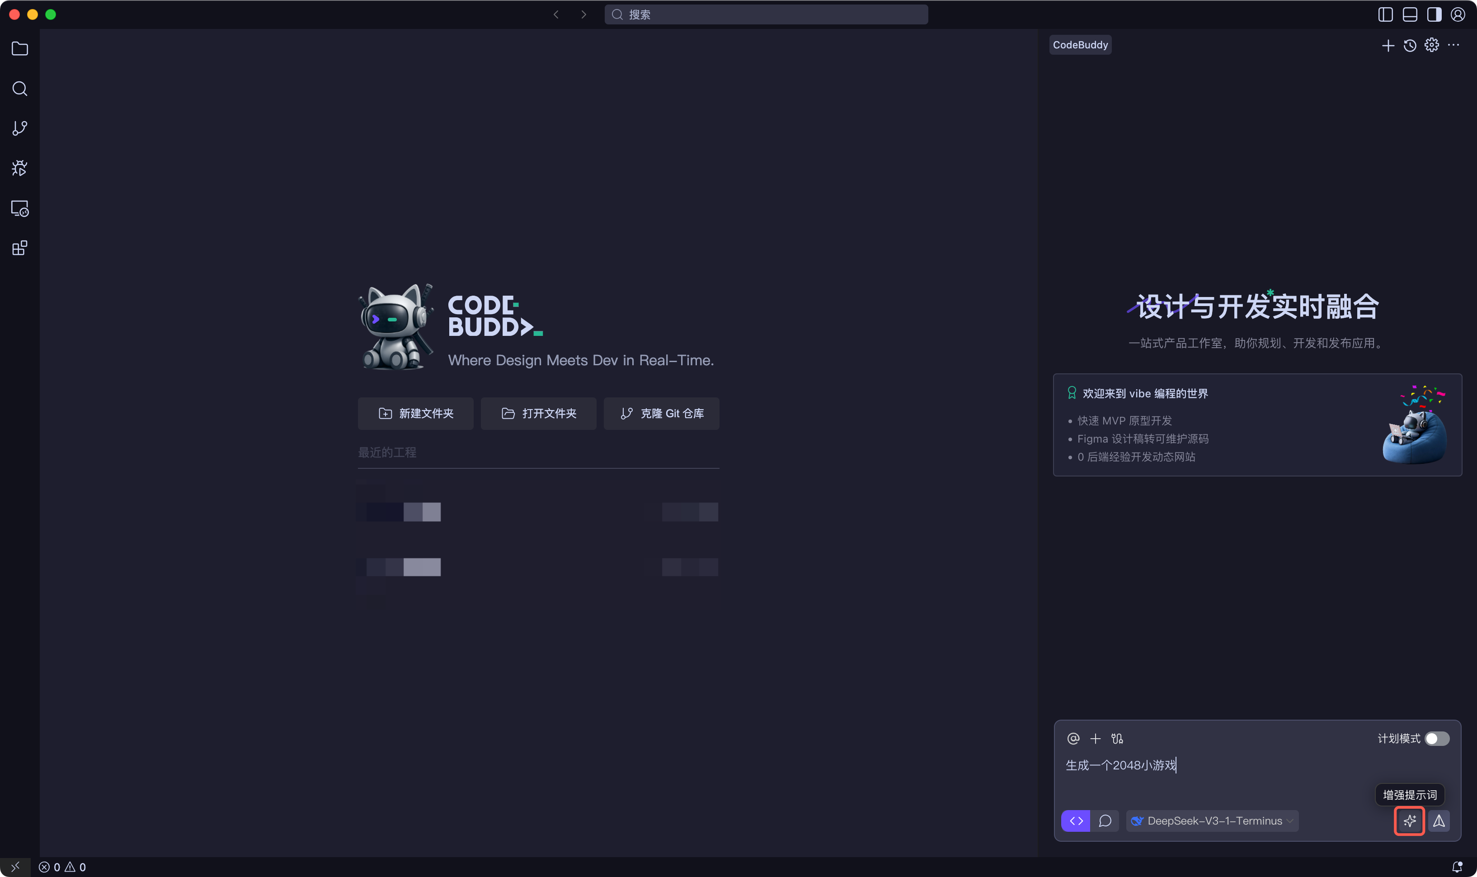Click the 克隆 Git 仓库 button
Viewport: 1477px width, 877px height.
661,413
